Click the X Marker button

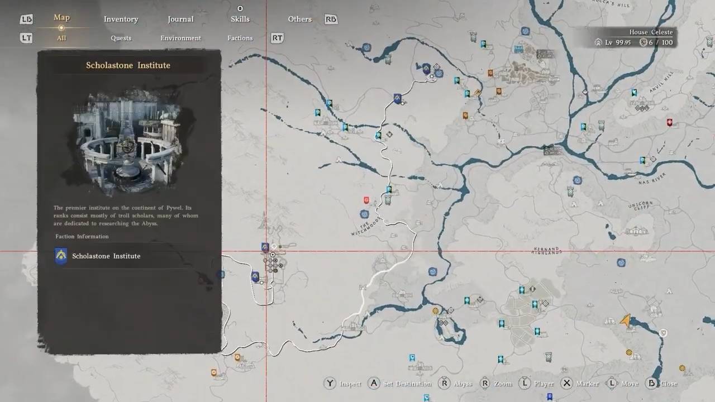click(580, 384)
